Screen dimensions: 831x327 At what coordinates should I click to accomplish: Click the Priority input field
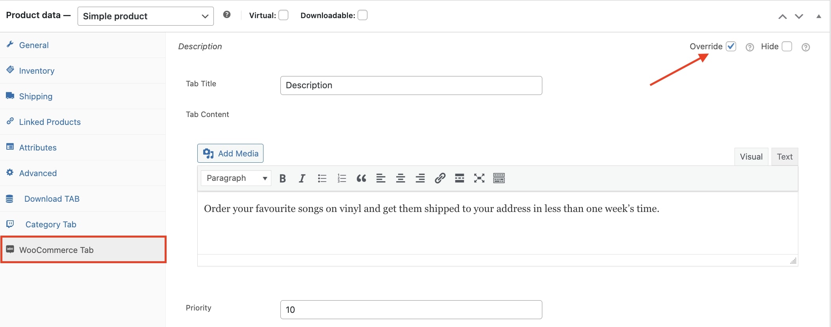[x=411, y=310]
